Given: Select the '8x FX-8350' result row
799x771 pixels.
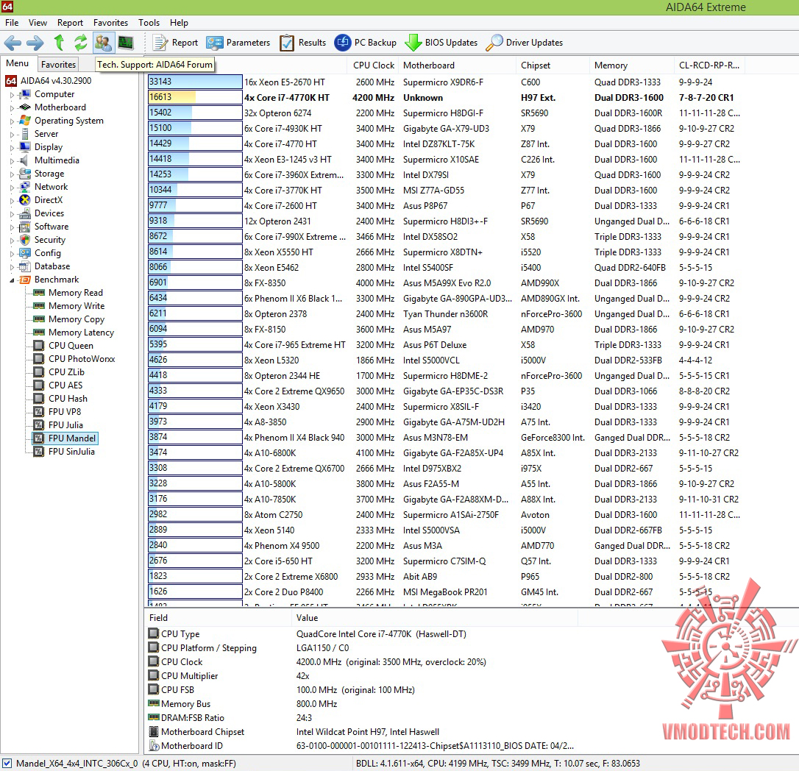Looking at the screenshot, I should [x=444, y=283].
